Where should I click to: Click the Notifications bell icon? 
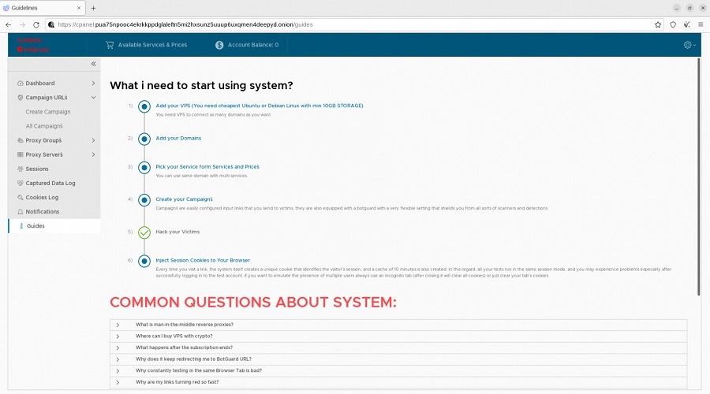[20, 212]
